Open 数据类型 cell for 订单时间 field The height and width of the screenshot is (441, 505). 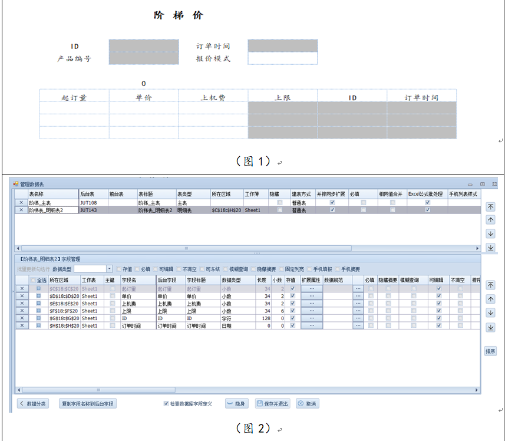237,325
